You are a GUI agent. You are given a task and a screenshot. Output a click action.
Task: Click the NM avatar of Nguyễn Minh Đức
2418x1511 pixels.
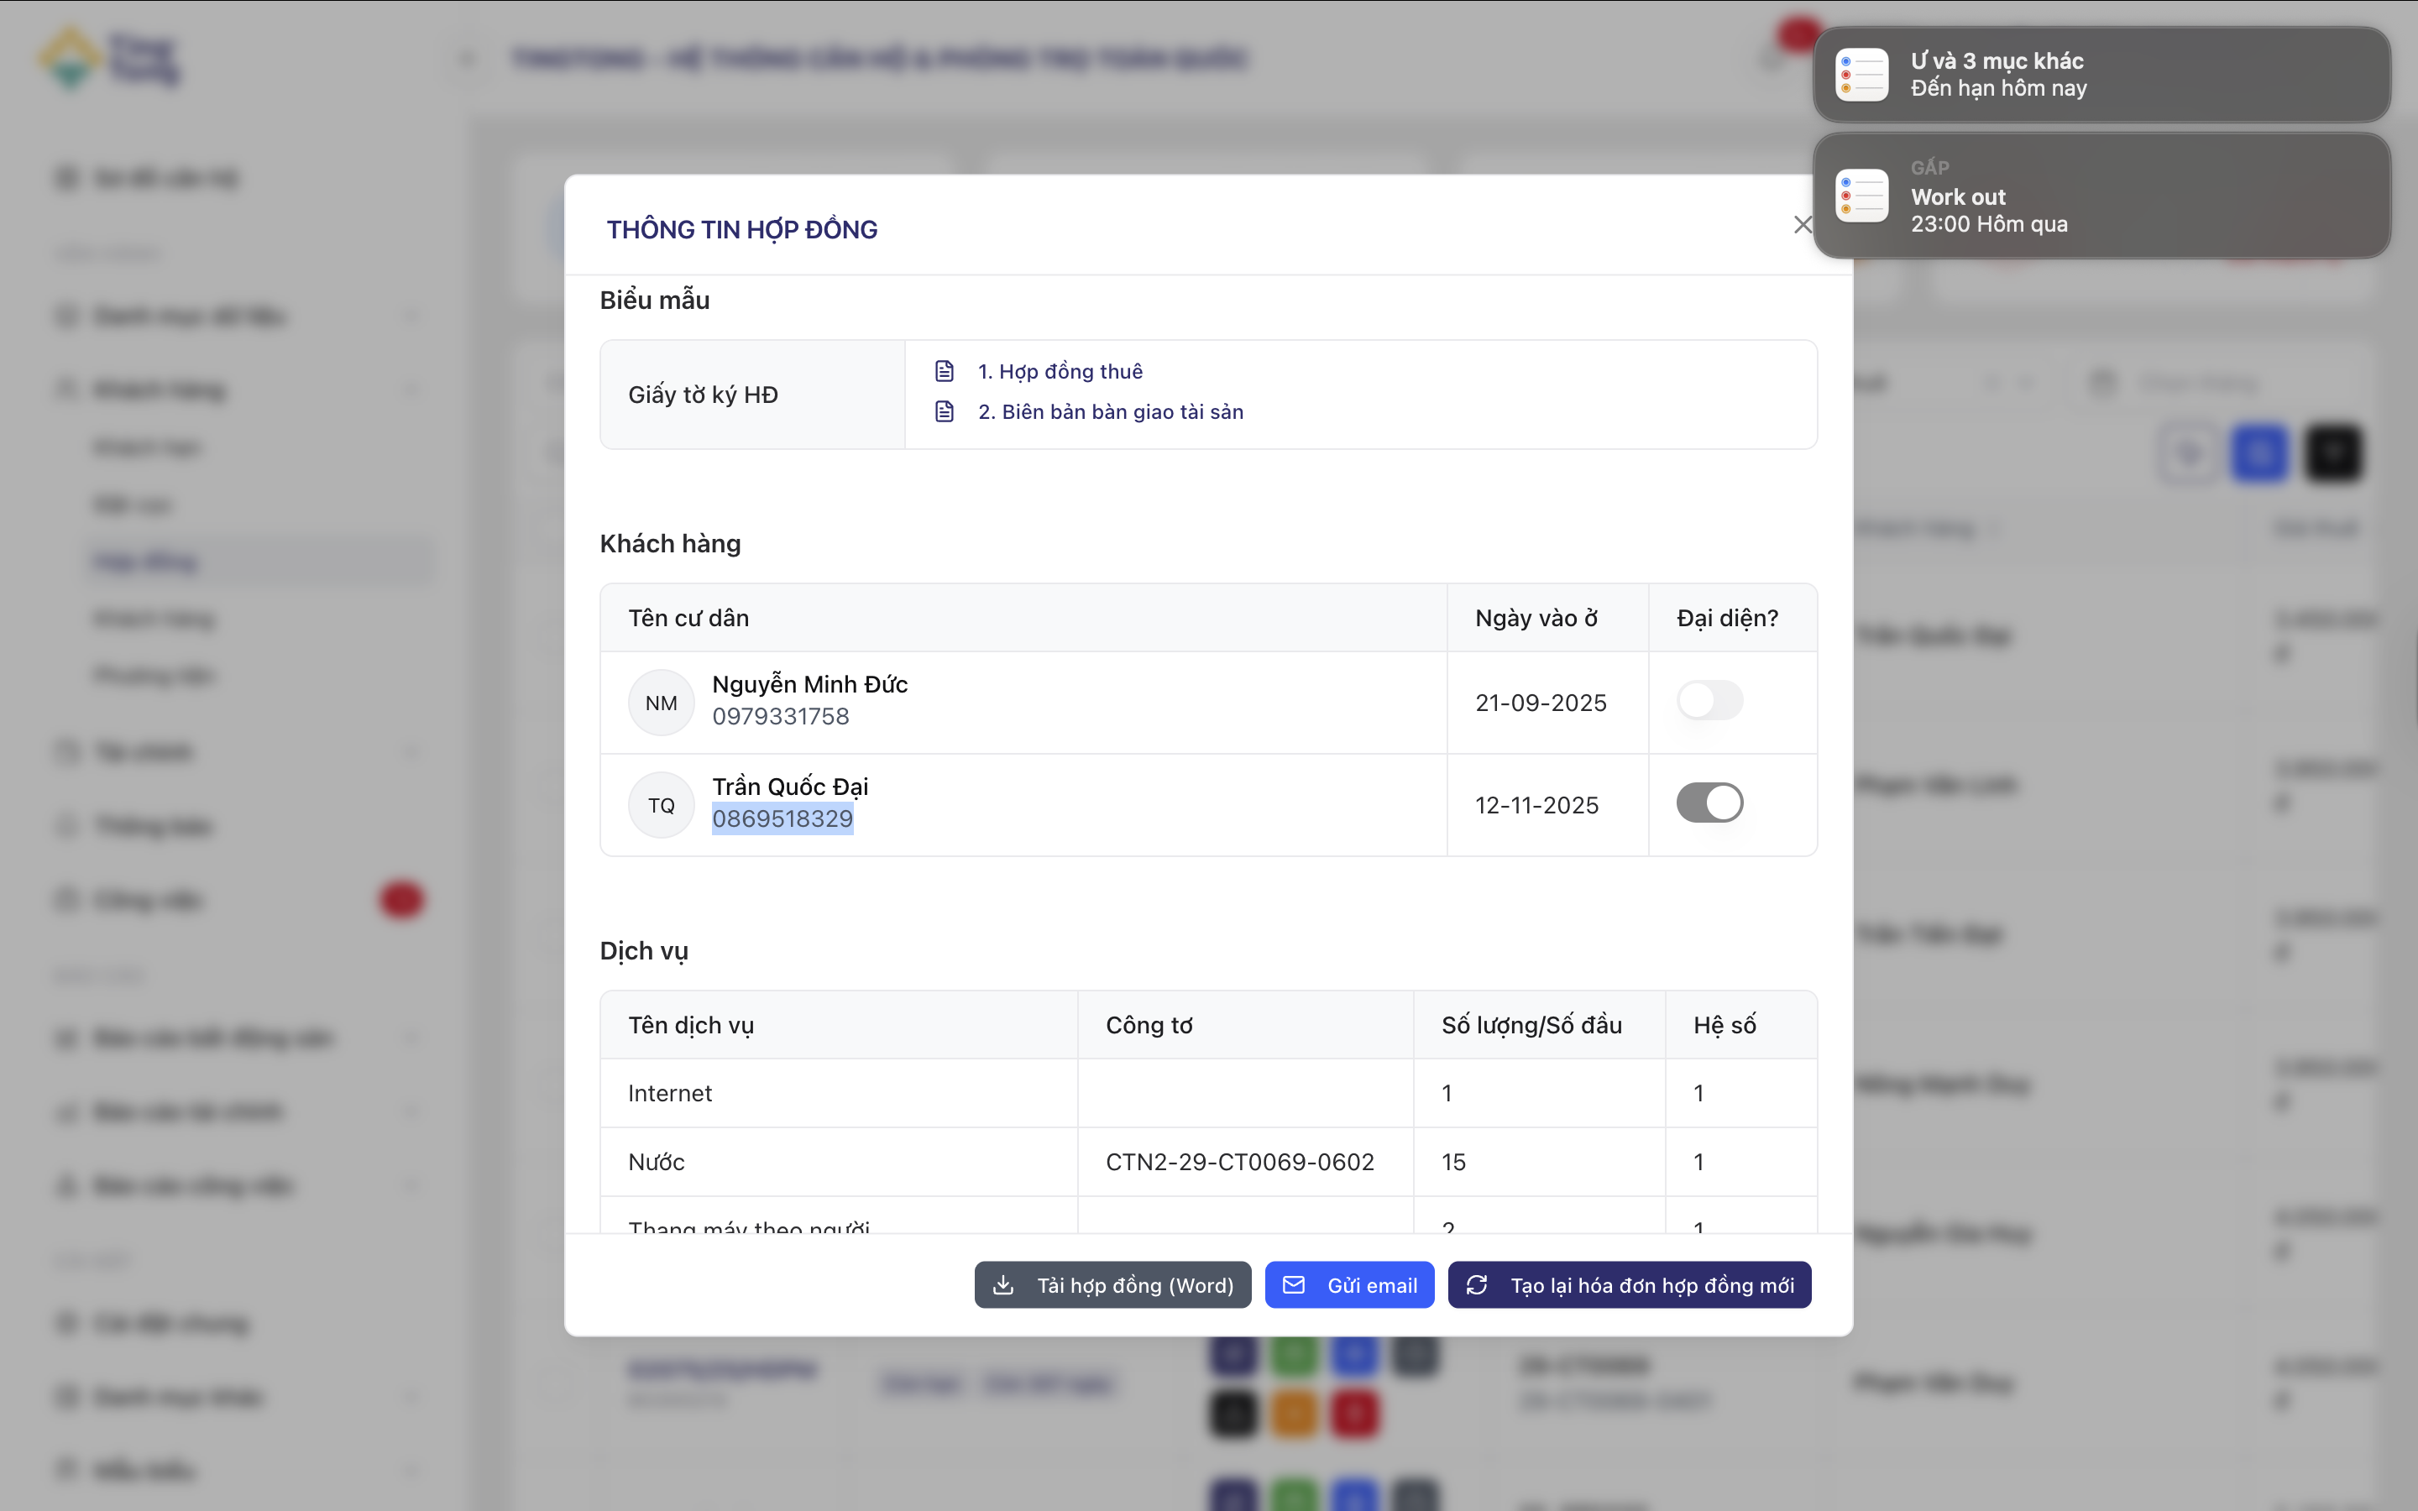661,703
